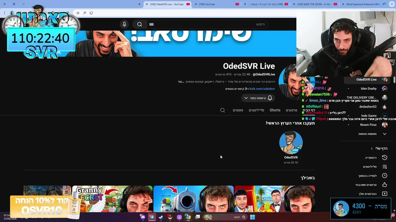Open the הדף שלי section chevron

[372, 149]
